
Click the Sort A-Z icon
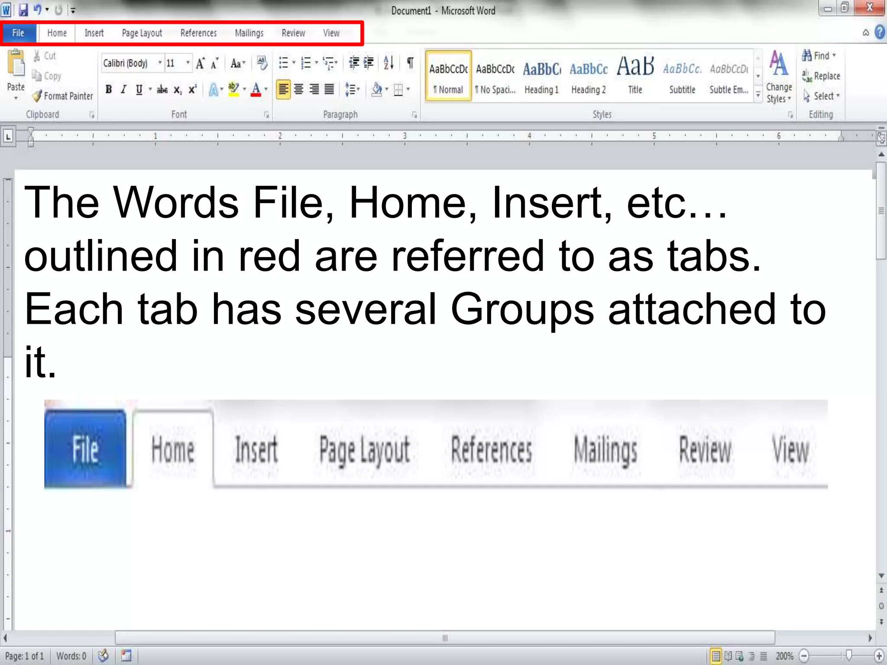(x=388, y=63)
